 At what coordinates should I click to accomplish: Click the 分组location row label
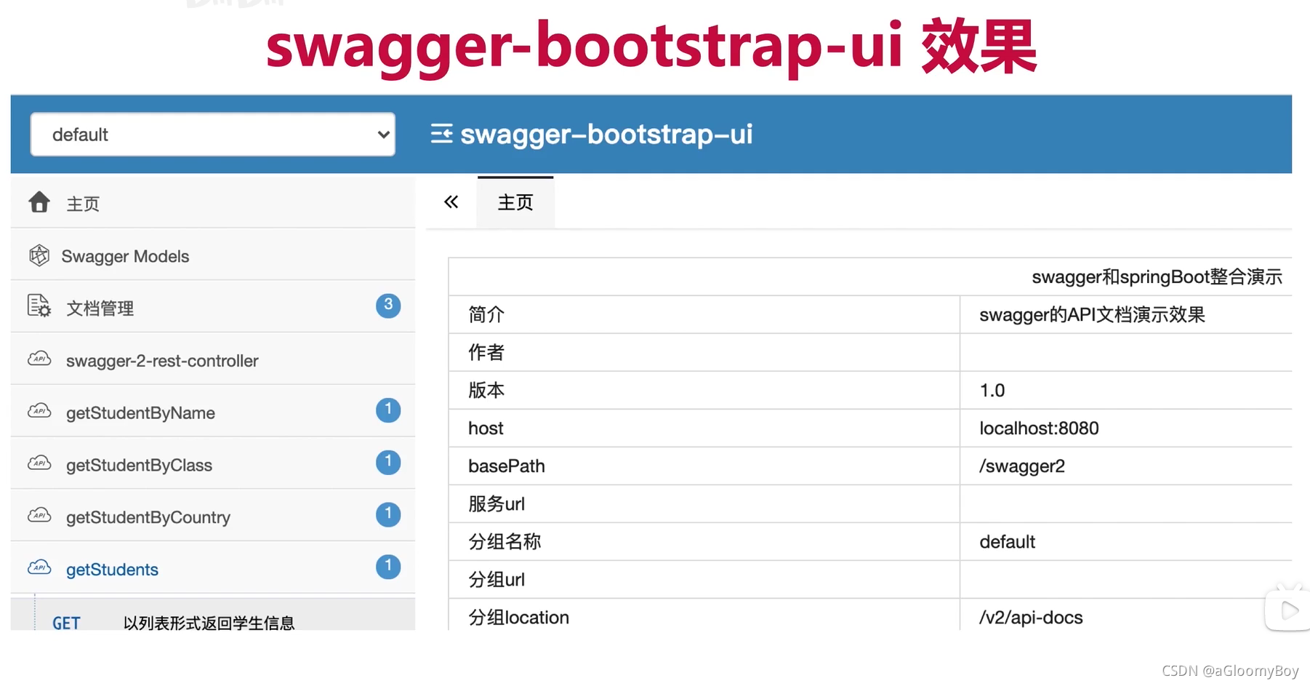[x=518, y=618]
